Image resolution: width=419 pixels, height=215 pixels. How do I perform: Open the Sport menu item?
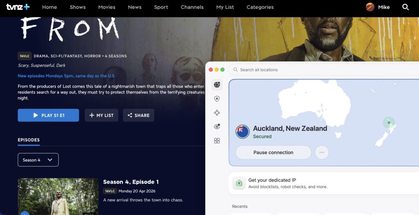point(161,7)
